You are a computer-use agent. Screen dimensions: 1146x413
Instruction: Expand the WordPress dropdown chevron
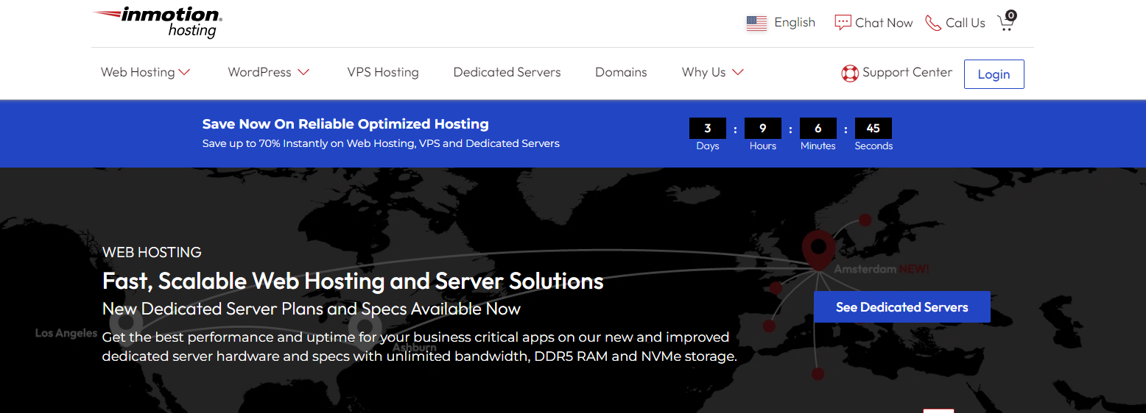tap(303, 72)
